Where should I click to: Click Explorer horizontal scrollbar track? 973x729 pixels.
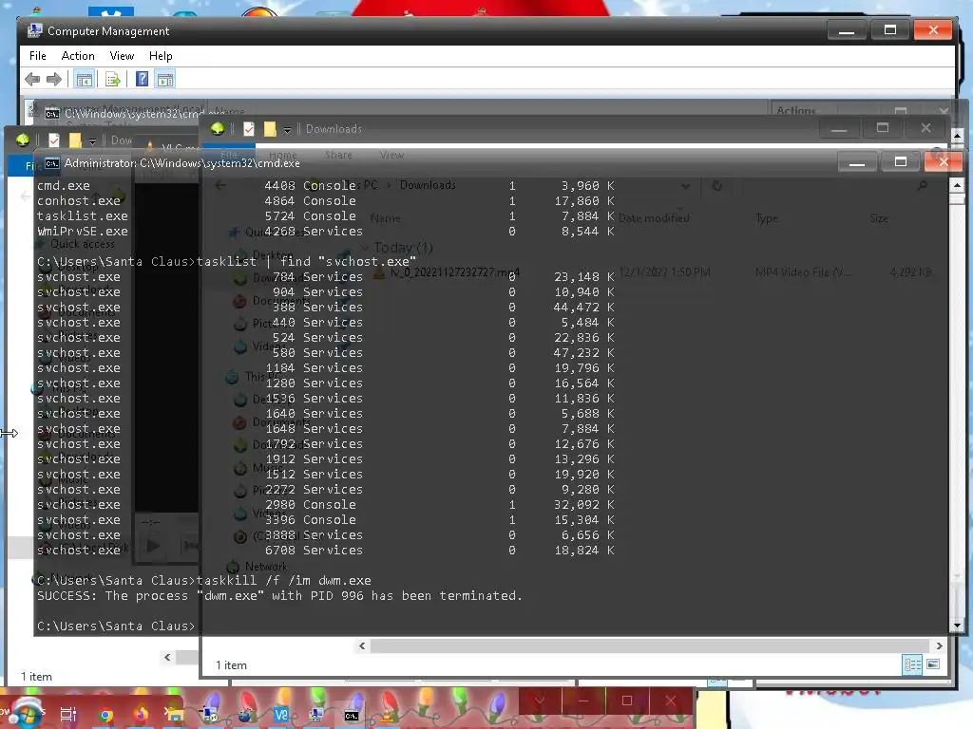click(x=650, y=645)
